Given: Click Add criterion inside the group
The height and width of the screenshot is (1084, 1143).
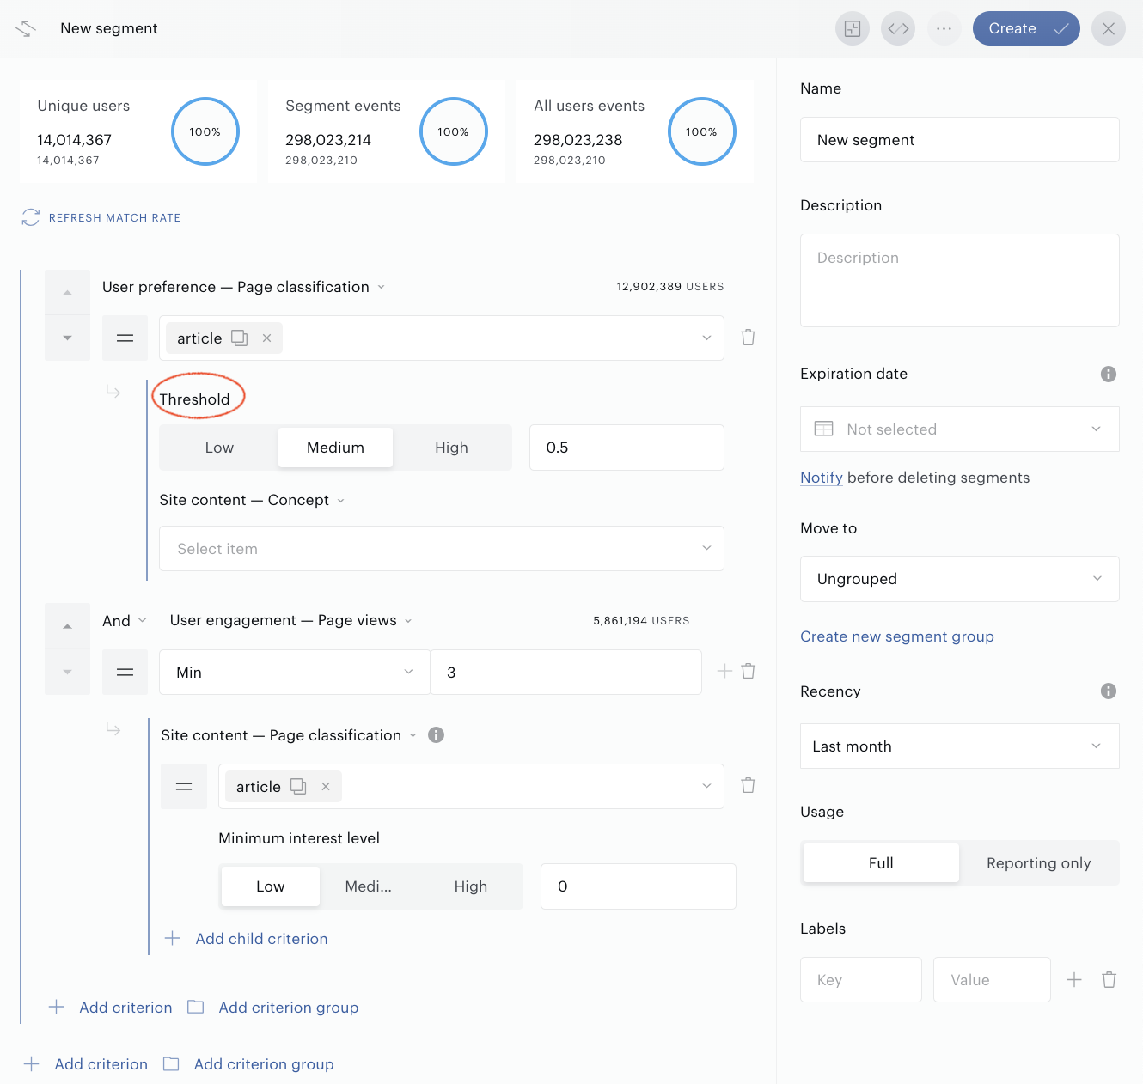Looking at the screenshot, I should [x=111, y=1008].
